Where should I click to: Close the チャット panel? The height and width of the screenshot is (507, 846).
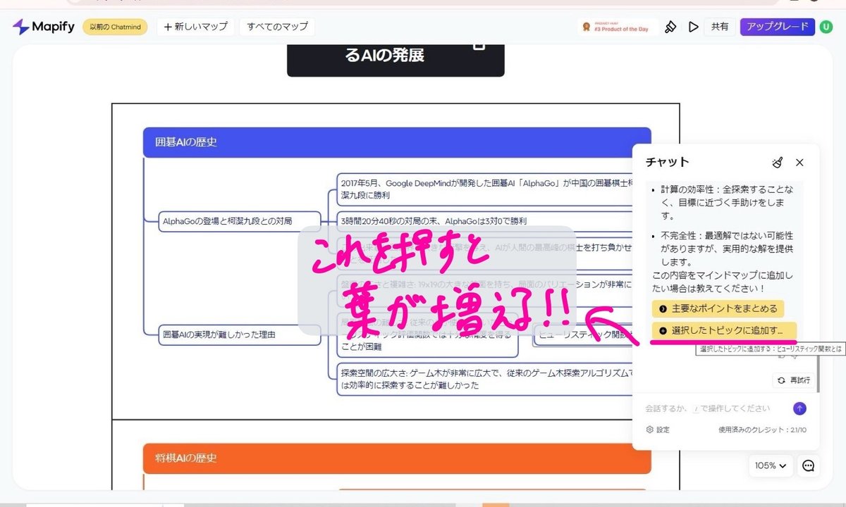tap(799, 163)
